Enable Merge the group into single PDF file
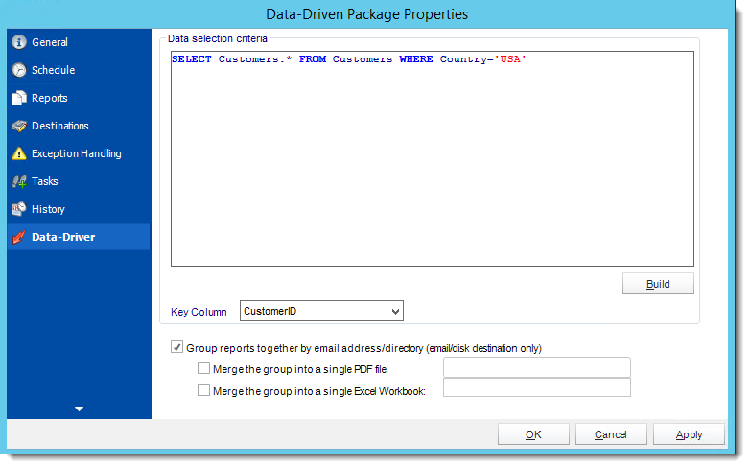Viewport: 750px width, 468px height. pos(203,368)
